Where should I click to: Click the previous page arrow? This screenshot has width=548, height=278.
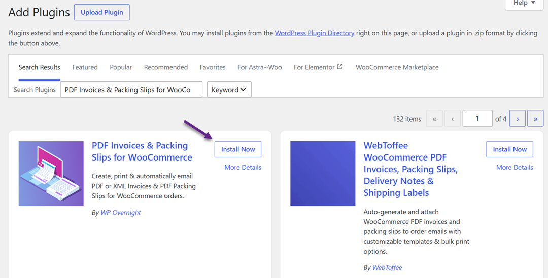point(453,118)
